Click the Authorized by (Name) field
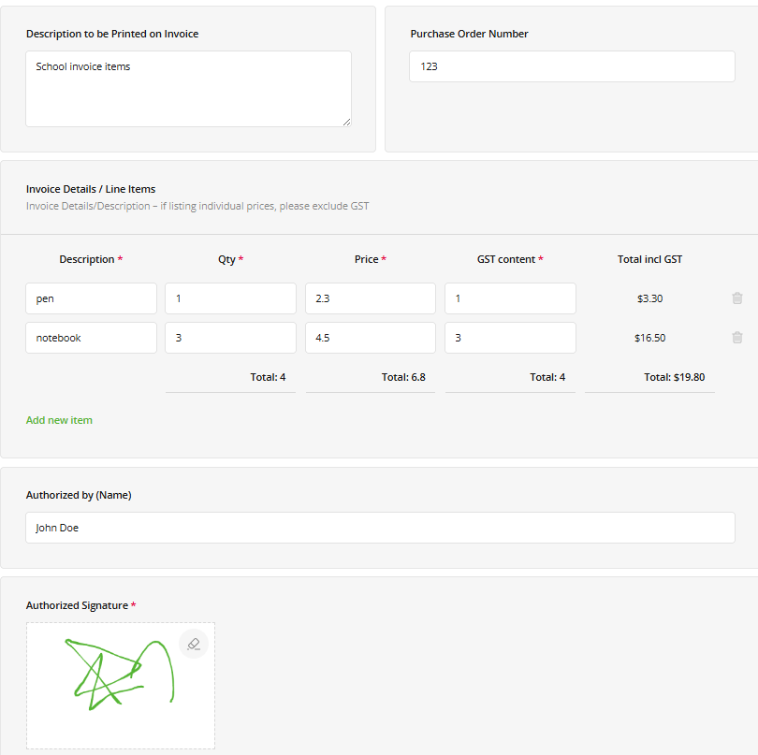758x755 pixels. [379, 527]
